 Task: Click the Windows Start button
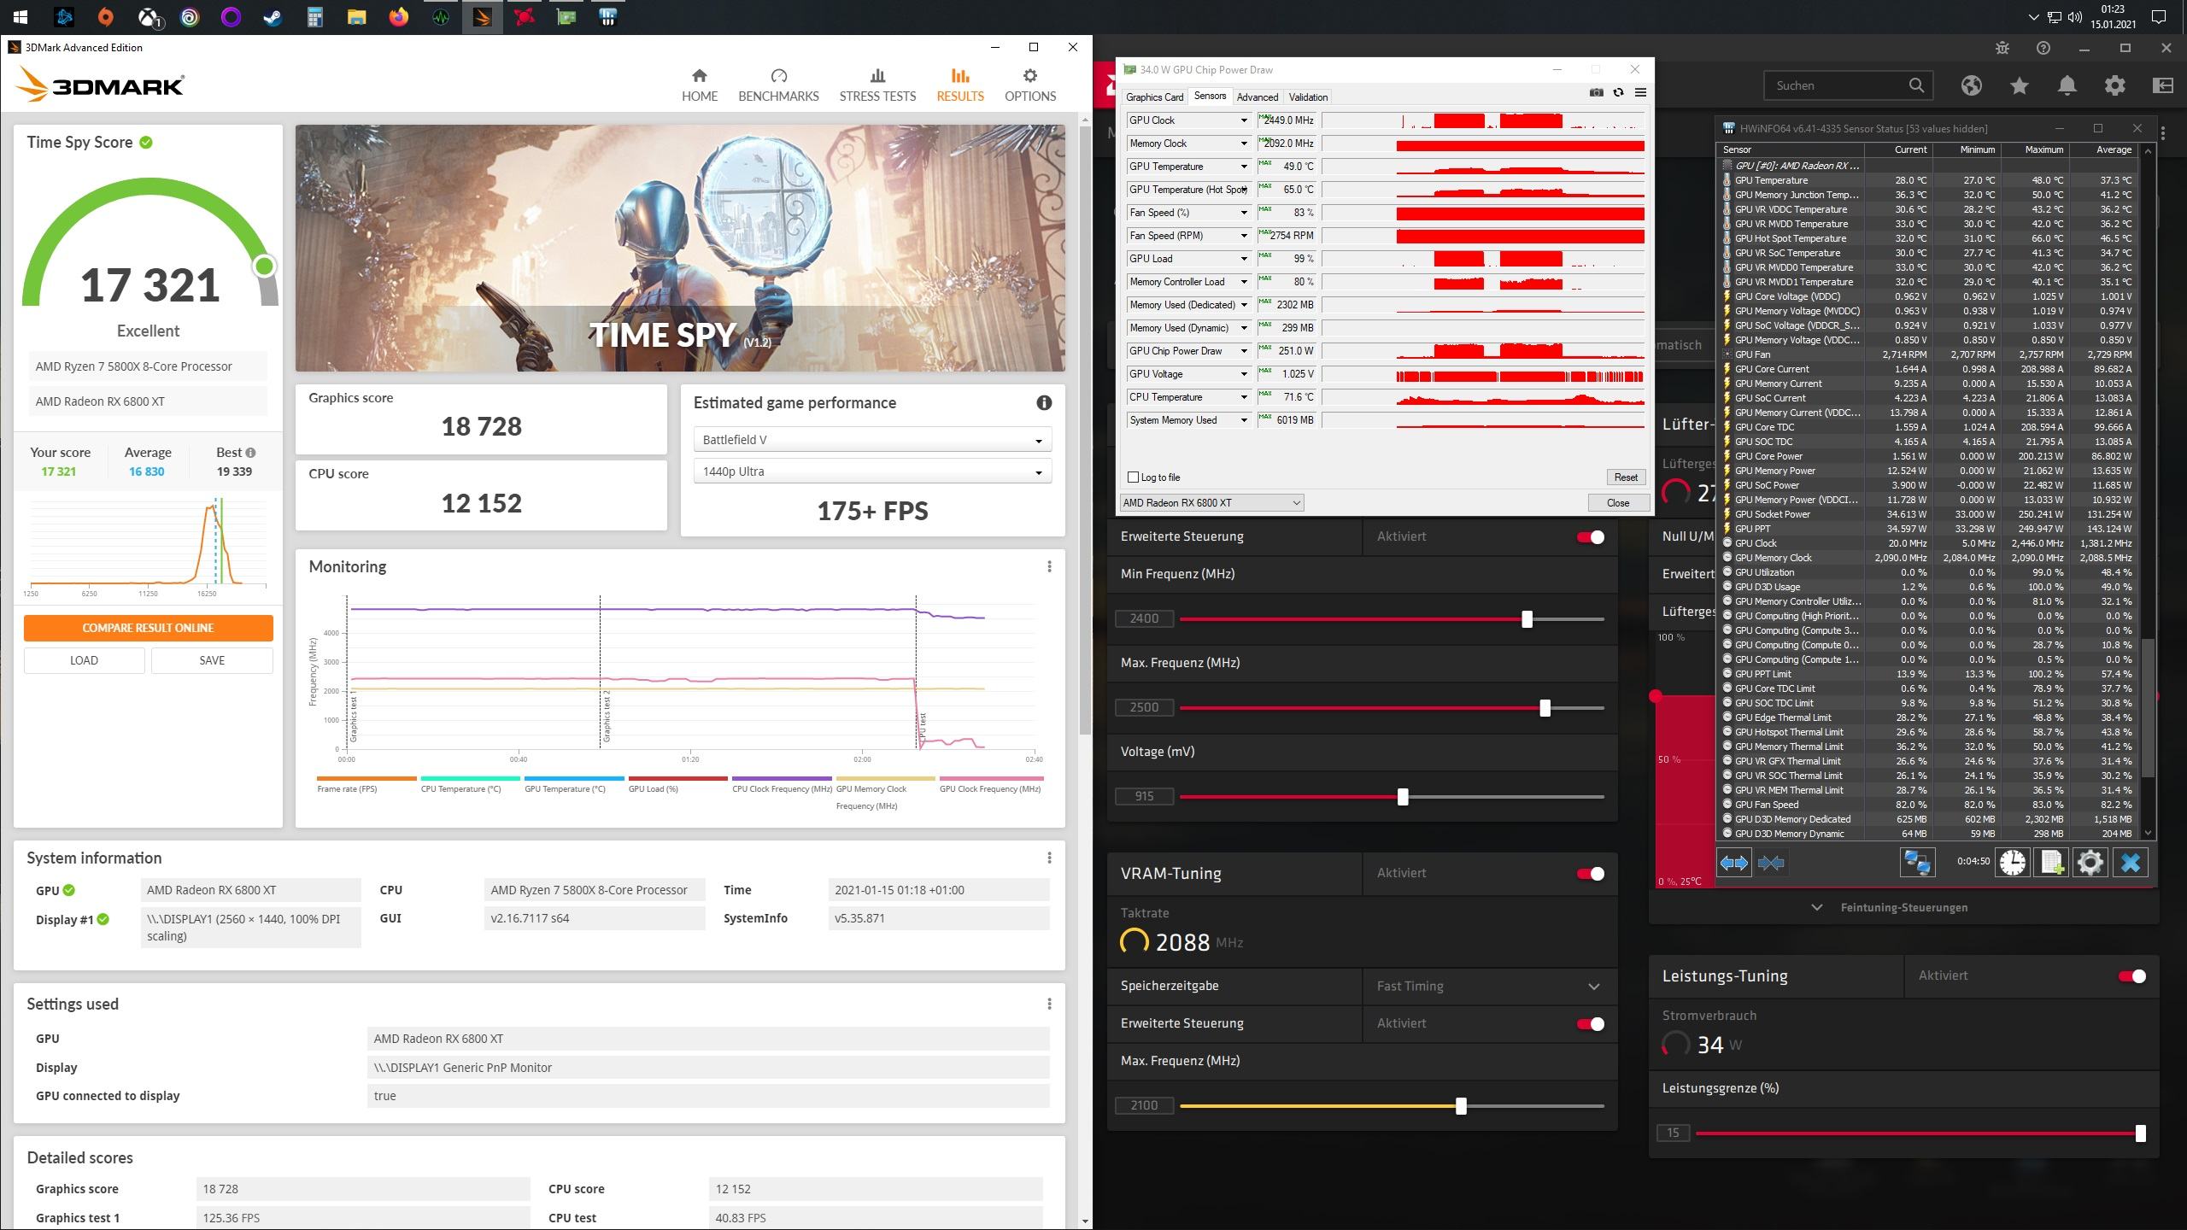click(21, 17)
